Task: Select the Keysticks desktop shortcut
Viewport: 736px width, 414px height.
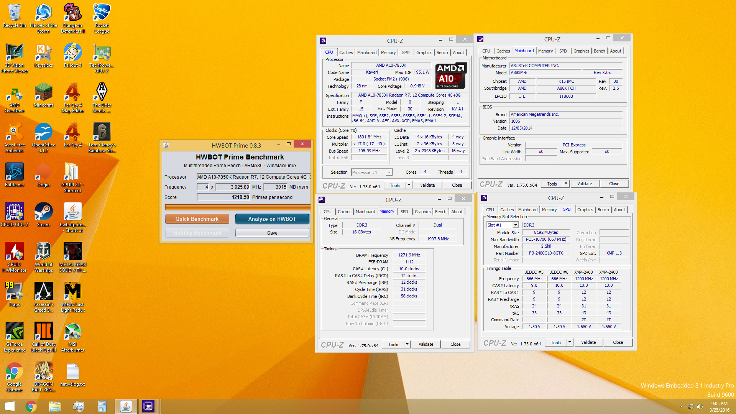Action: coord(43,56)
